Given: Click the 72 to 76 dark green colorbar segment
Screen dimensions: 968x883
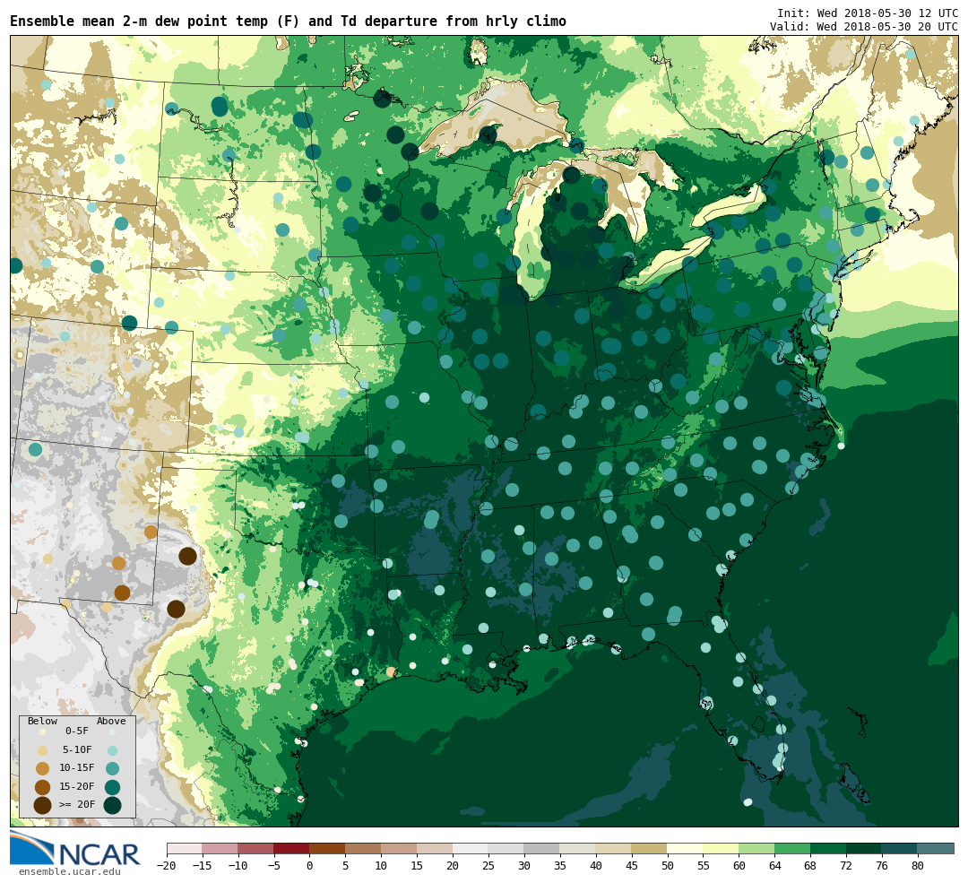Looking at the screenshot, I should click(x=864, y=848).
